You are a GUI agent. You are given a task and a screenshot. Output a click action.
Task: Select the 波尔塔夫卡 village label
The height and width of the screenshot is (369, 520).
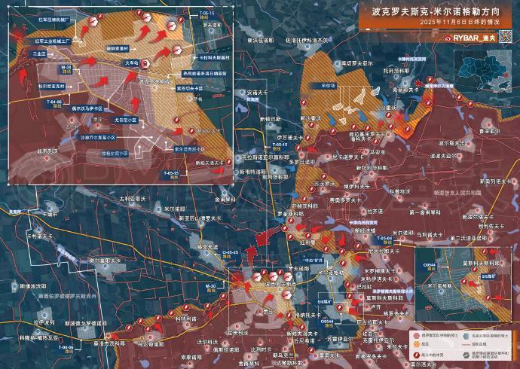451,144
